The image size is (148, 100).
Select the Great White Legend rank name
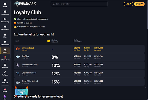coord(30,81)
